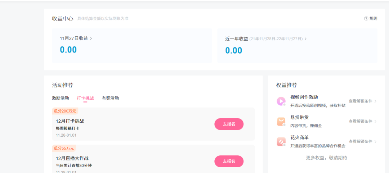The height and width of the screenshot is (173, 389).
Task: Open the 12月打卡挑战 activity title
Action: click(70, 121)
